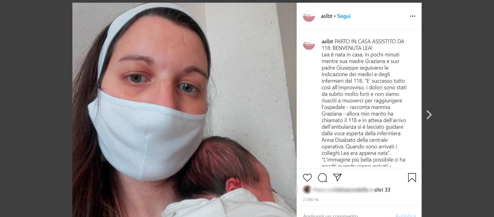Viewport: 494px width, 217px height.
Task: Open comments via the speech bubble icon
Action: click(x=322, y=178)
